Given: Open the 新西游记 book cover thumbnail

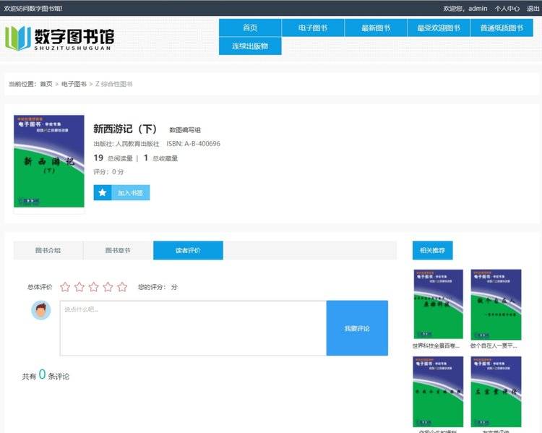Looking at the screenshot, I should point(48,163).
